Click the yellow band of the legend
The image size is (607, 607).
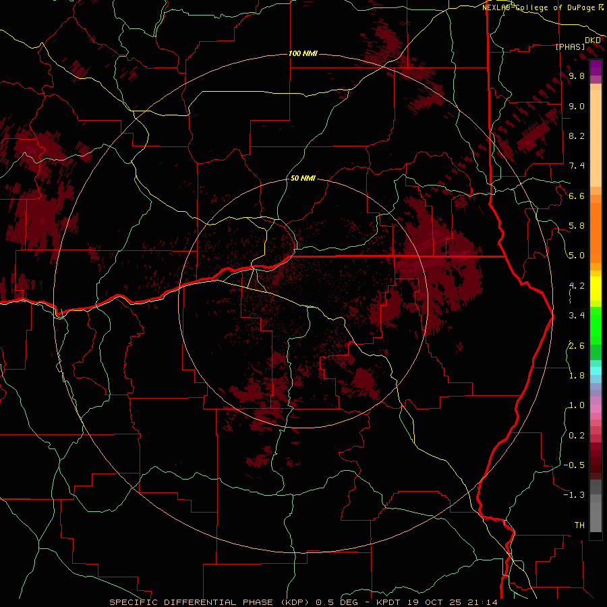[596, 289]
